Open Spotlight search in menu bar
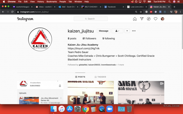 pos(169,2)
